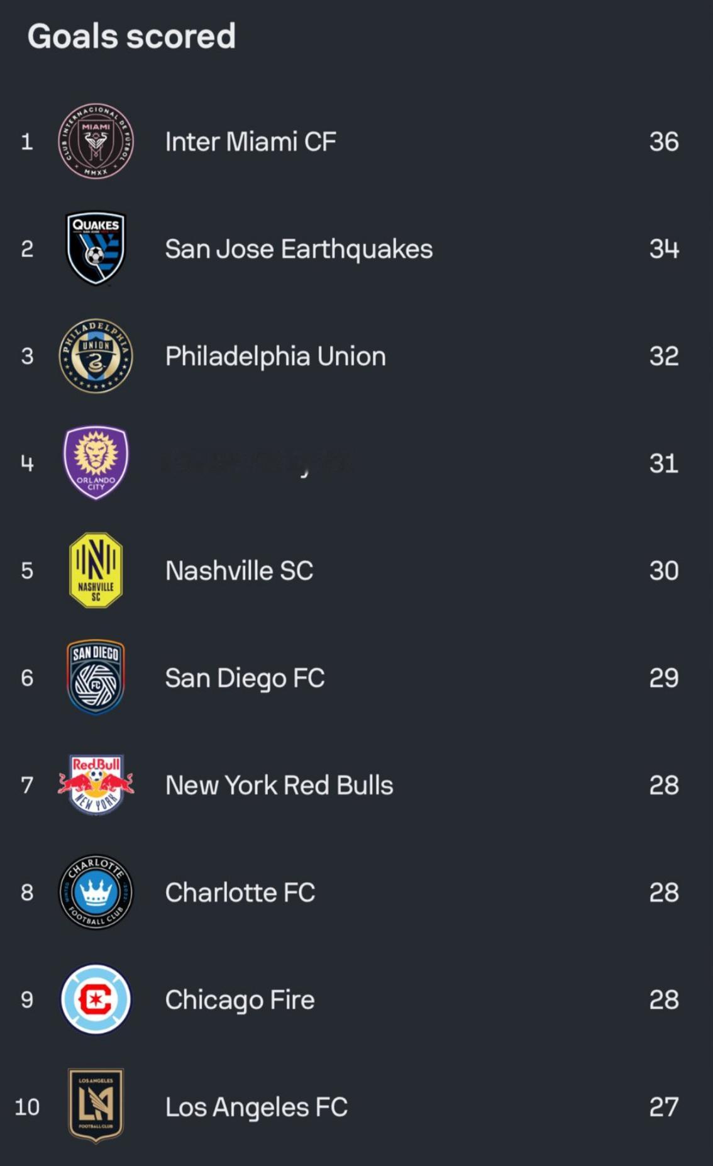Select the Philadelphia Union badge
The width and height of the screenshot is (713, 1166).
(x=96, y=355)
